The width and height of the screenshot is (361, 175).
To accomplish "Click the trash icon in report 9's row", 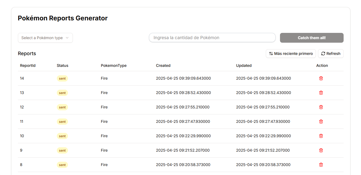I will click(321, 150).
